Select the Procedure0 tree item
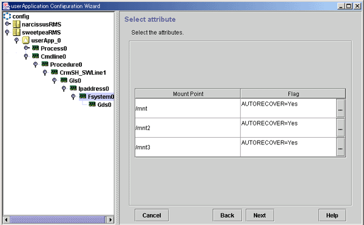 coord(66,64)
